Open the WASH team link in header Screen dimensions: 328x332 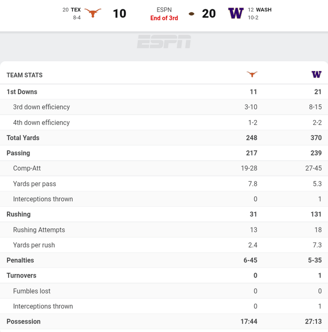(264, 10)
